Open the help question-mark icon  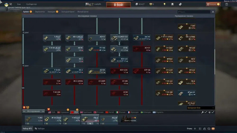click(227, 4)
